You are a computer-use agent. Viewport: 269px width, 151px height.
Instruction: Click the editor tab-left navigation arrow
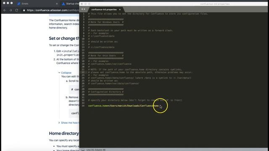82,9
